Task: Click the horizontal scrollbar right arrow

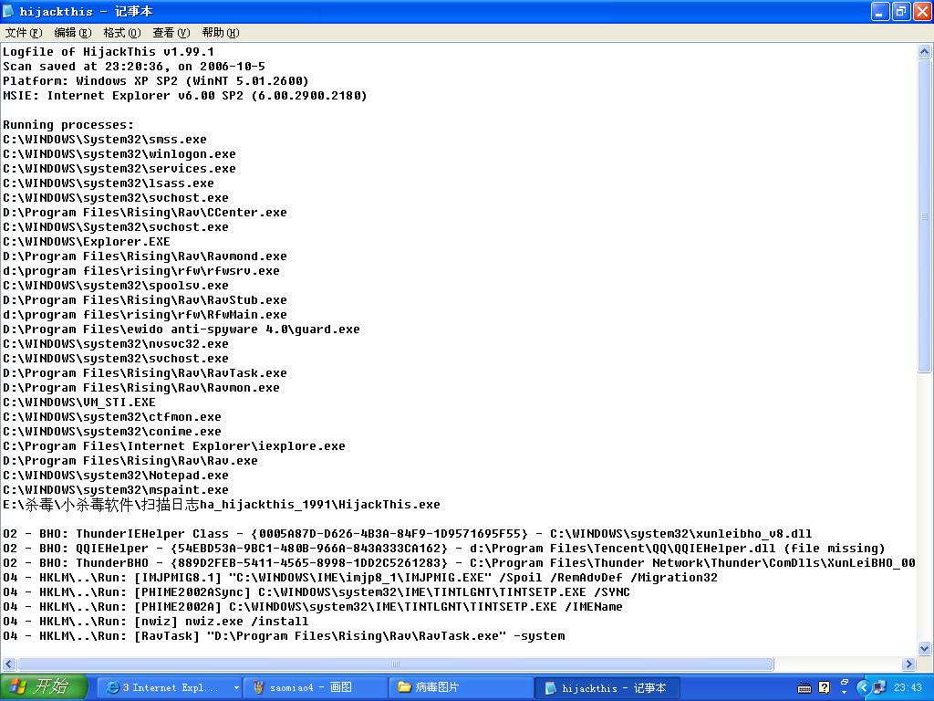Action: click(x=908, y=664)
